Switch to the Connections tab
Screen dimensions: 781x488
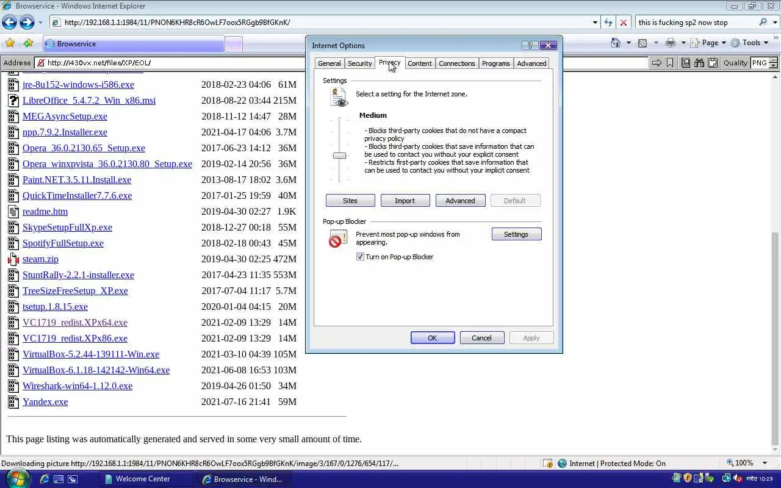[x=457, y=63]
